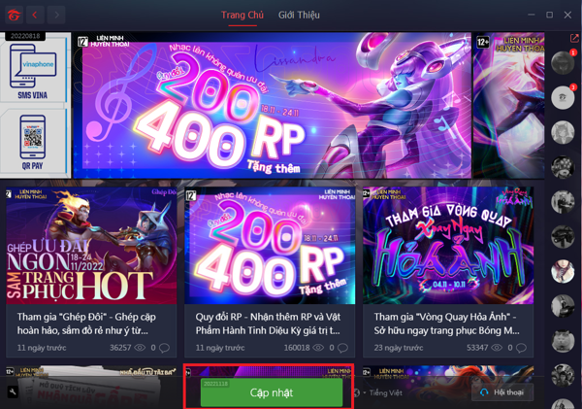The height and width of the screenshot is (409, 582).
Task: Switch to the Trang Chủ tab
Action: point(242,16)
